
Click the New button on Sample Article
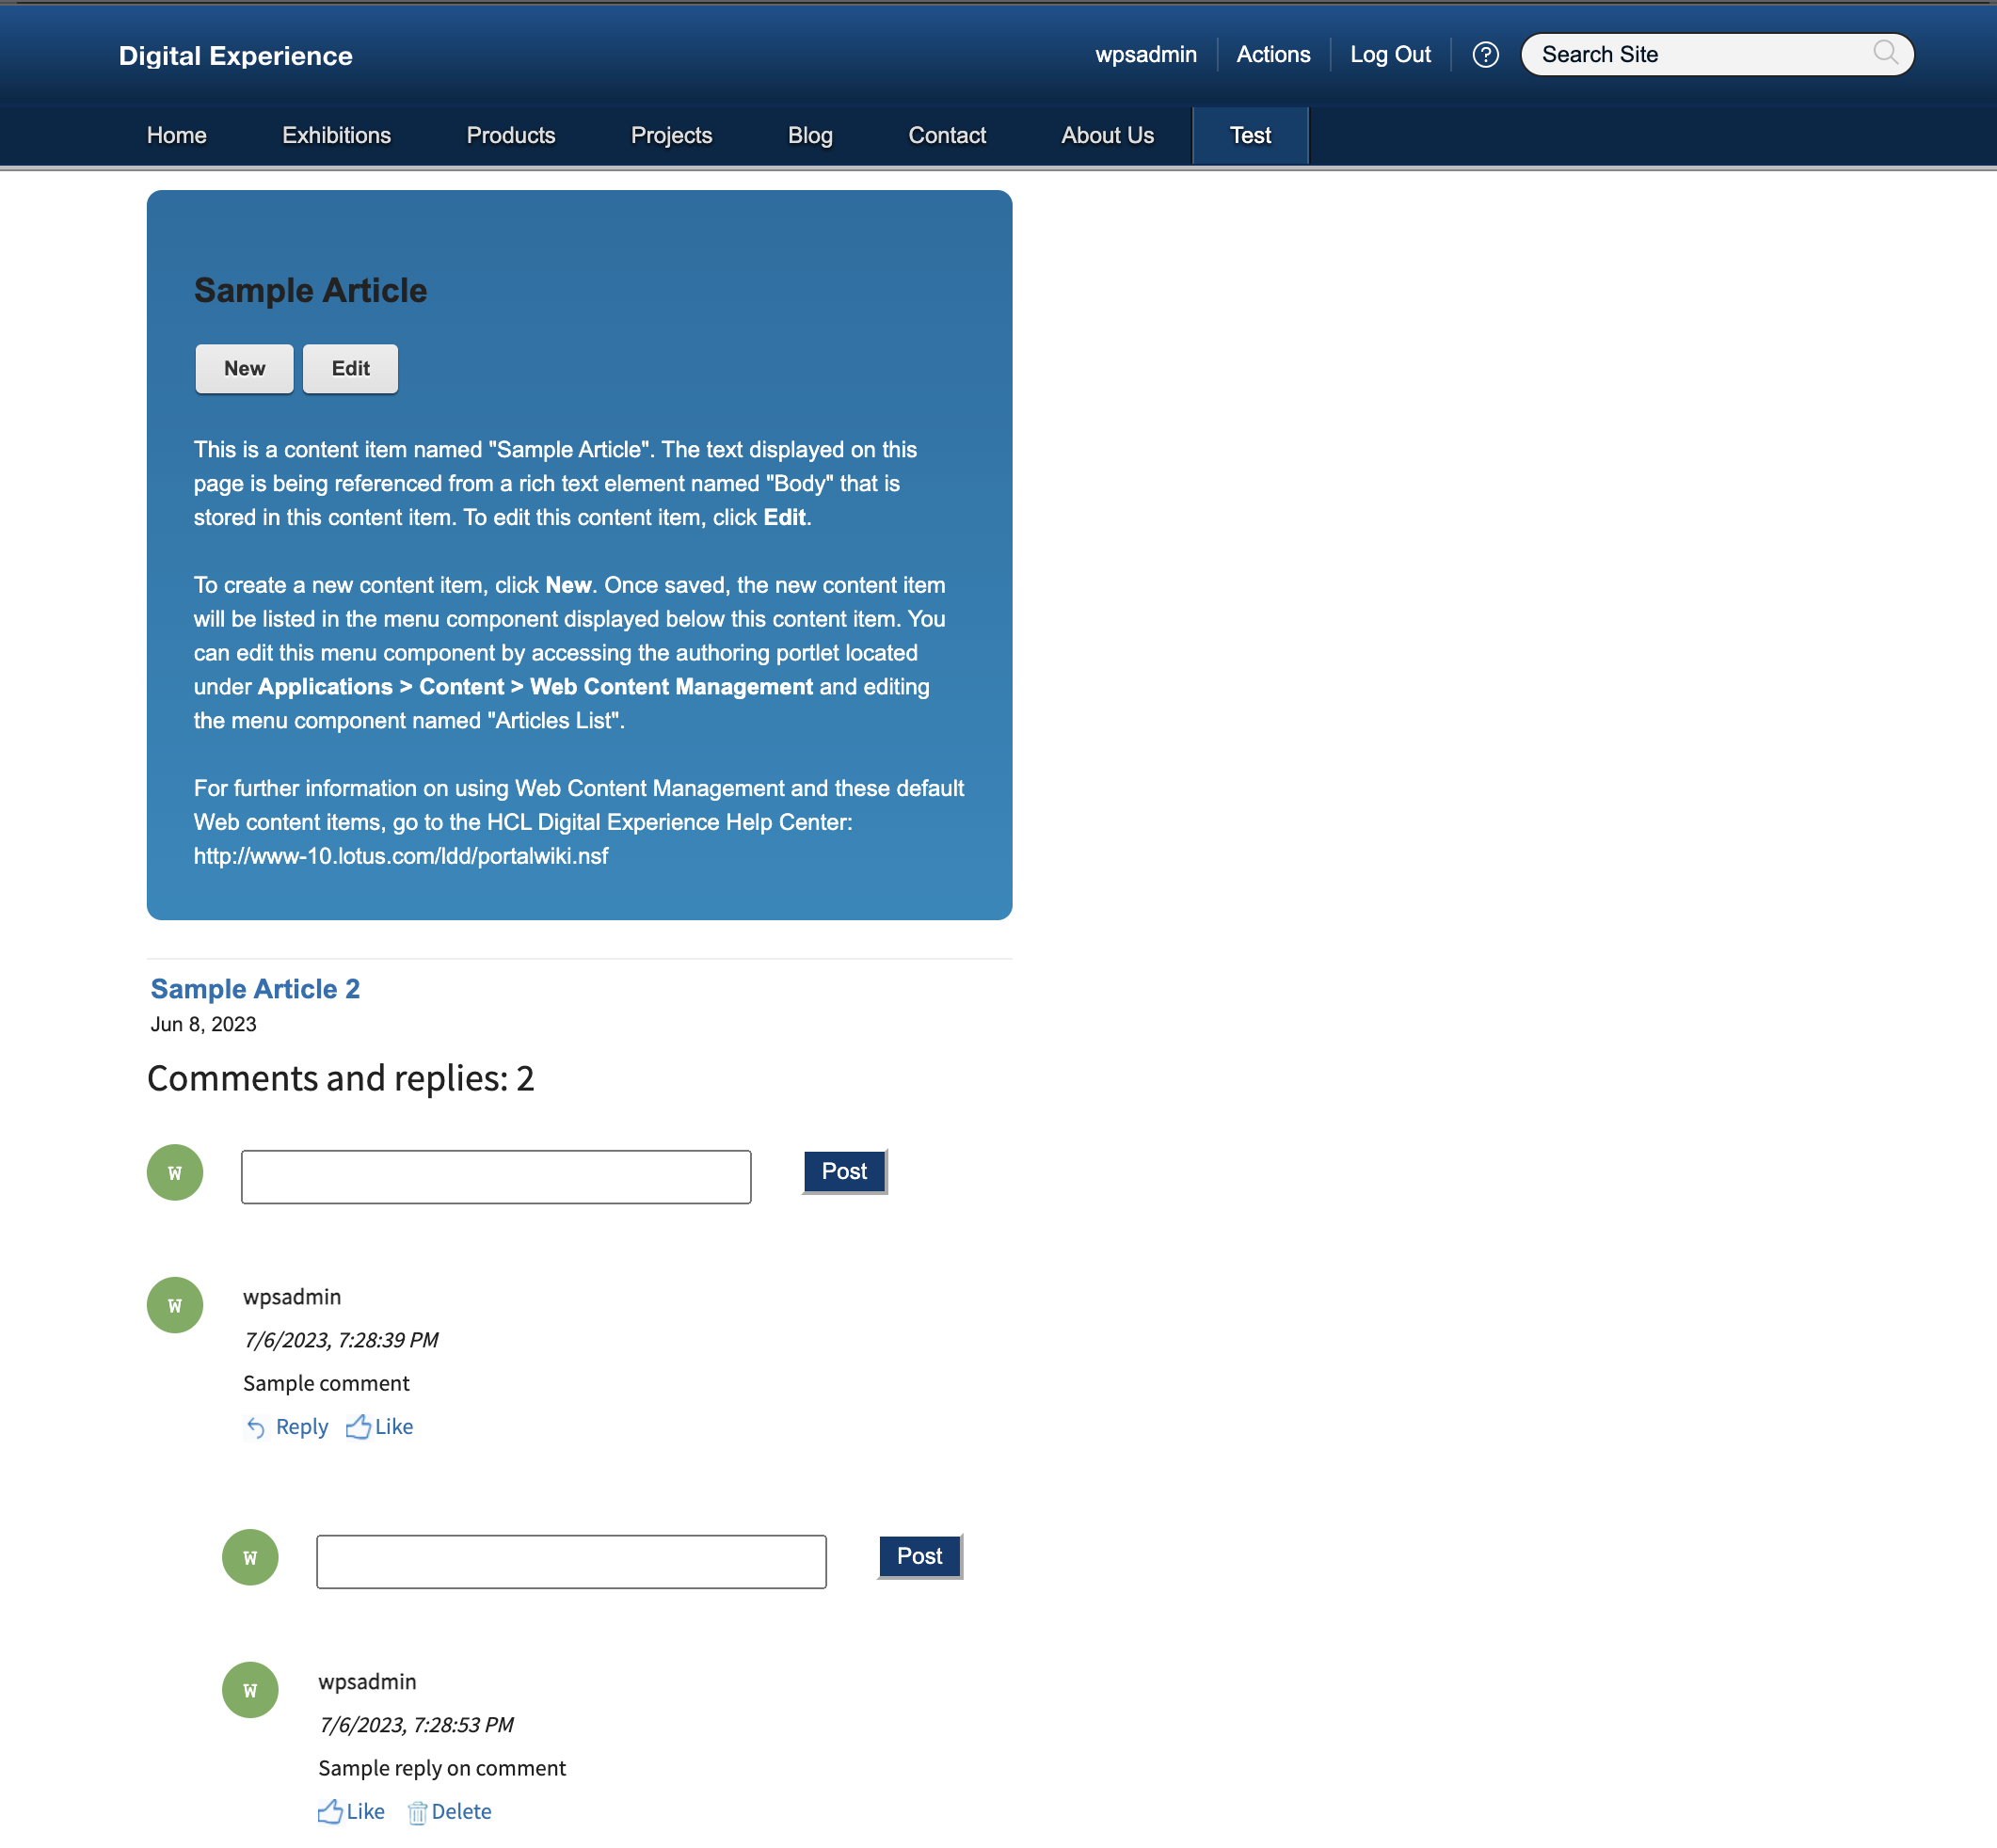[x=244, y=367]
